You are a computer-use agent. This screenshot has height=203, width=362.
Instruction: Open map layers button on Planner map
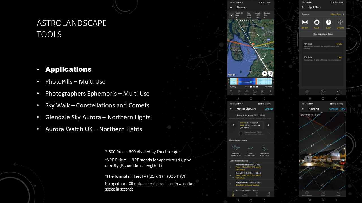coord(271,73)
